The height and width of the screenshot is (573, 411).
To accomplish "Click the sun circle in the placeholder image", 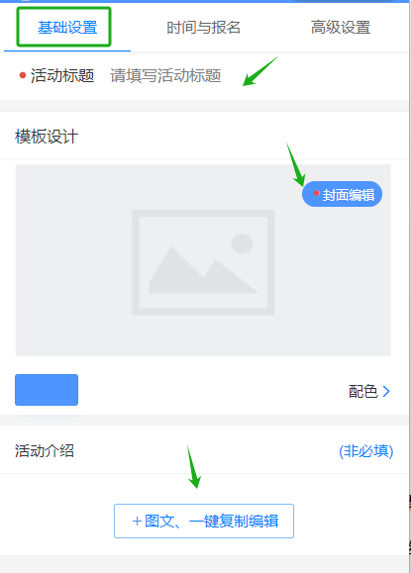I will tap(242, 243).
